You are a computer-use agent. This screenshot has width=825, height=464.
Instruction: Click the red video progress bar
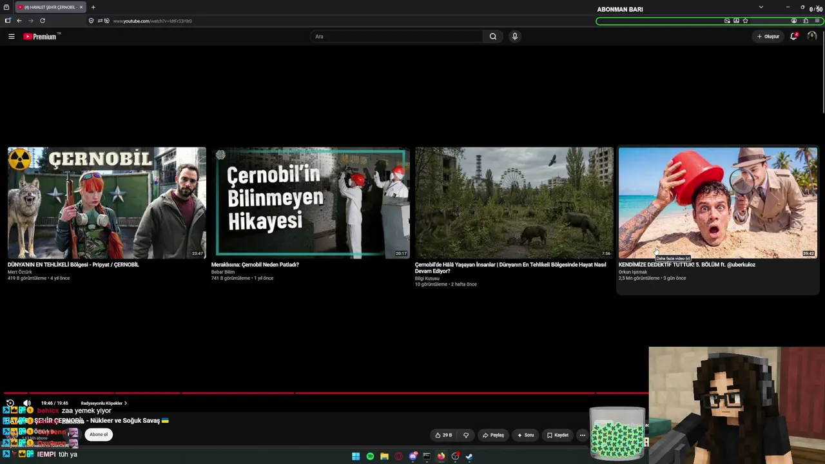(325, 392)
